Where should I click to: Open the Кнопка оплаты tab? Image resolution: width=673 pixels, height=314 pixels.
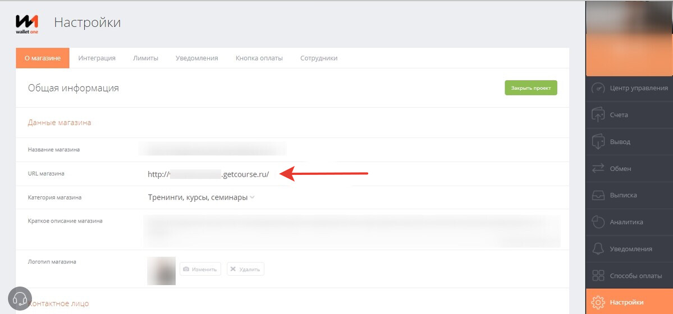(x=259, y=58)
